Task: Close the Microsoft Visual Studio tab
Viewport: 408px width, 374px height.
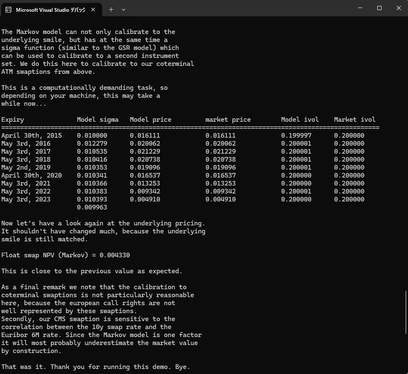Action: tap(93, 10)
